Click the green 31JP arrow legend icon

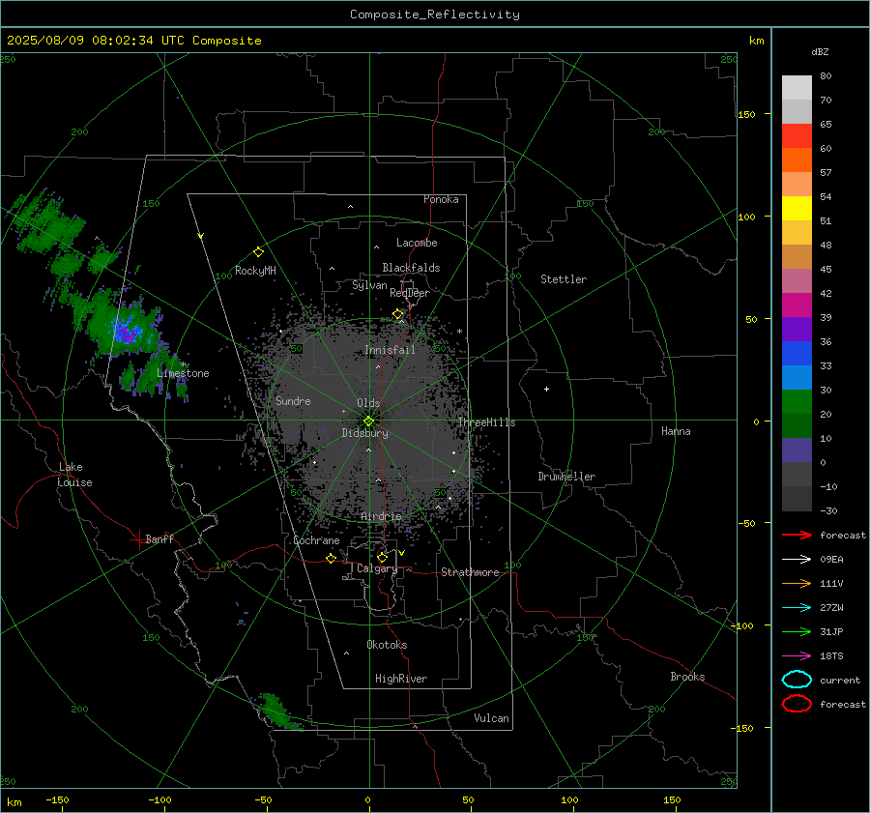797,631
